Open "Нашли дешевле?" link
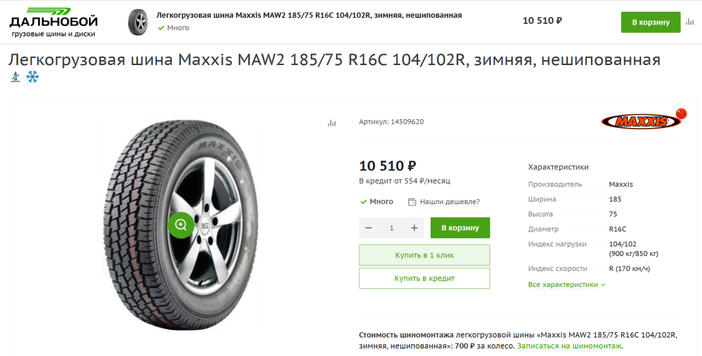This screenshot has height=356, width=702. tap(449, 202)
